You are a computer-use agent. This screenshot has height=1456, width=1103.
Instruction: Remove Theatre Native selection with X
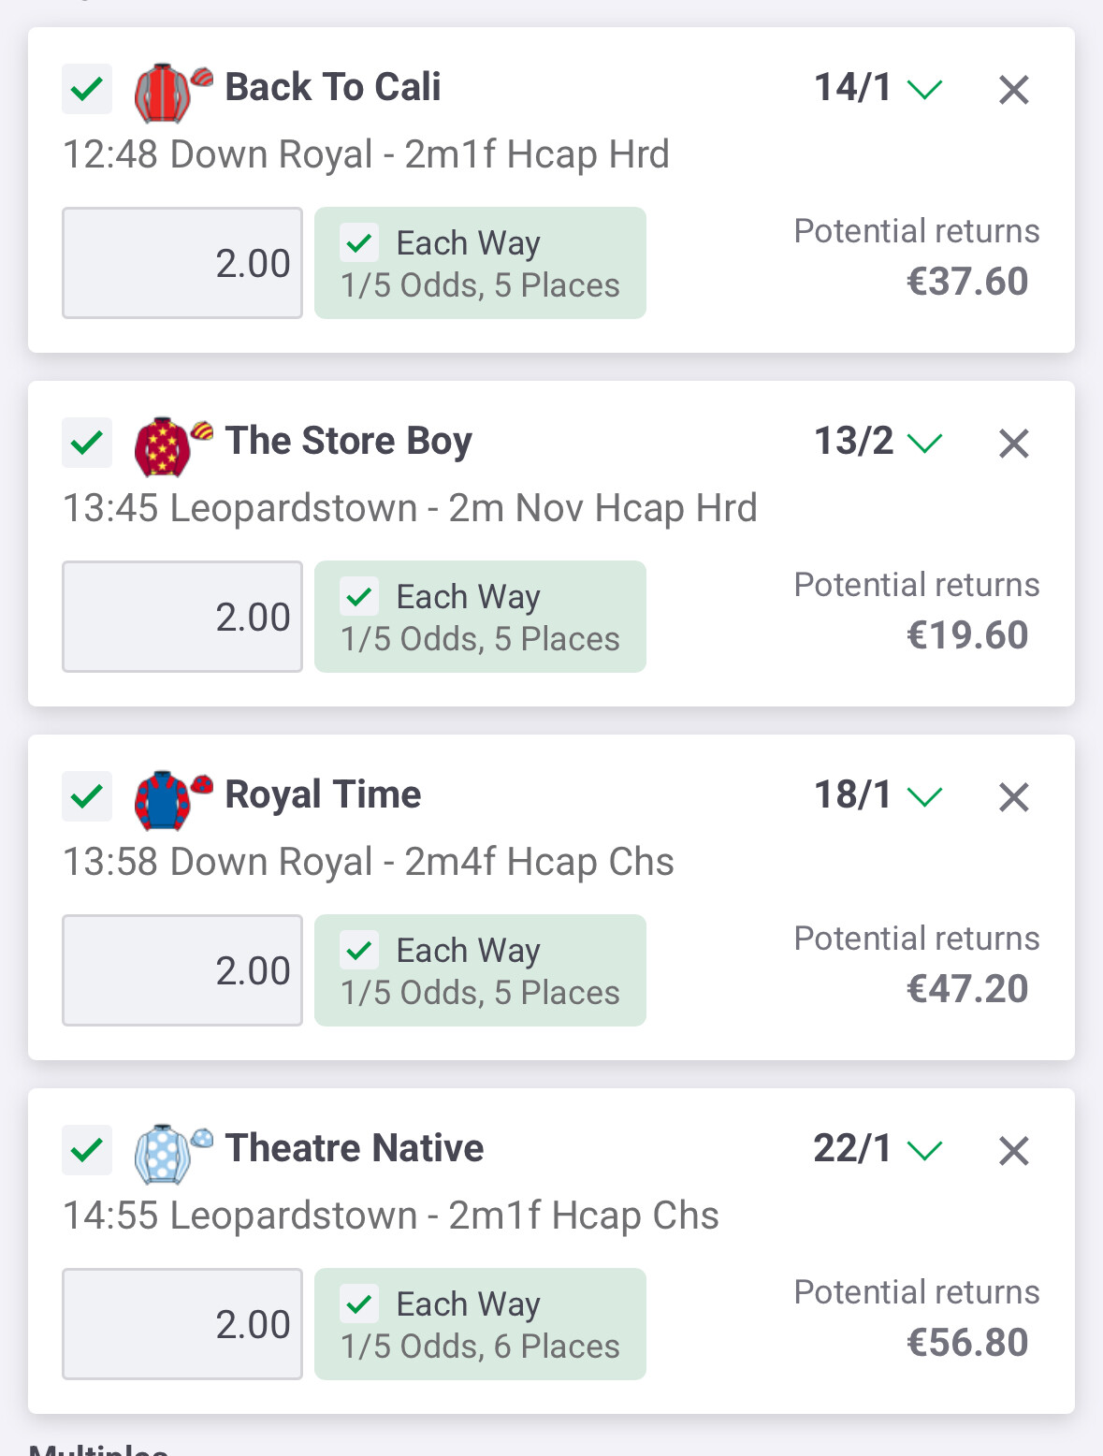tap(1014, 1151)
